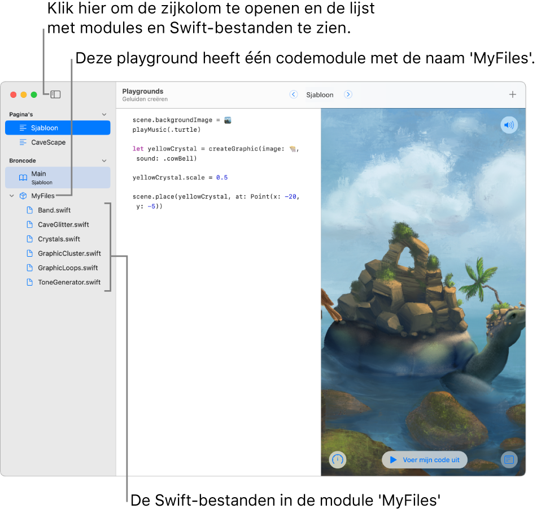Image resolution: width=541 pixels, height=513 pixels.
Task: Click the let keyword in code
Action: tap(138, 149)
